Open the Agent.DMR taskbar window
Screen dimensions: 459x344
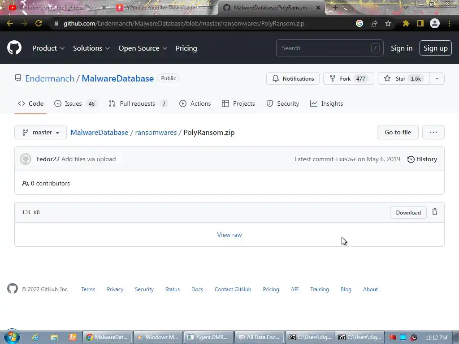(208, 337)
